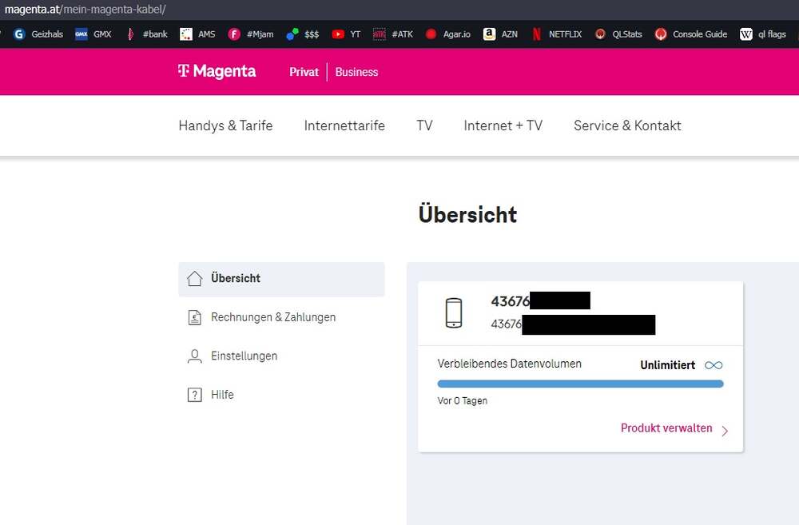Image resolution: width=799 pixels, height=525 pixels.
Task: Open the ql flags Wikipedia bookmark
Action: (x=763, y=34)
